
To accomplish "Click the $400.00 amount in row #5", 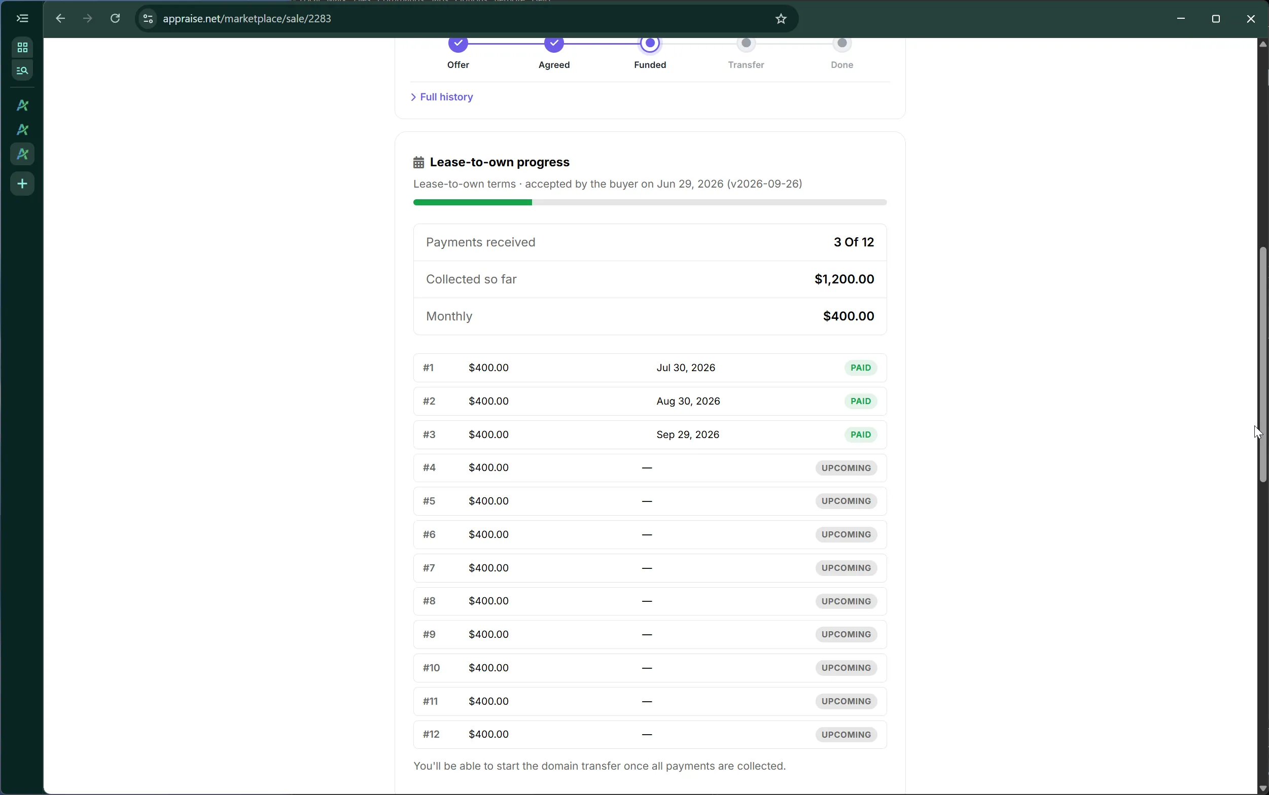I will [488, 501].
